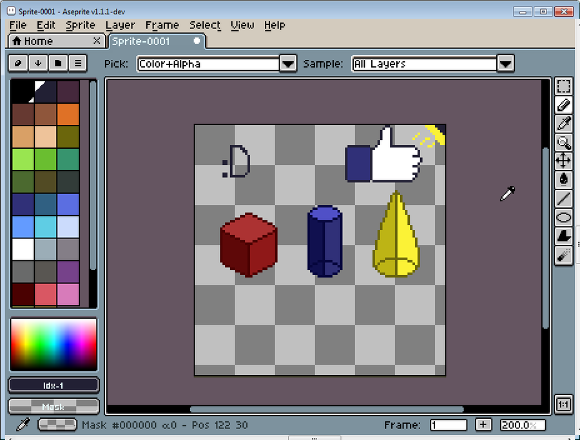The image size is (580, 440).
Task: Select the Rectangular Marquee tool
Action: 563,86
